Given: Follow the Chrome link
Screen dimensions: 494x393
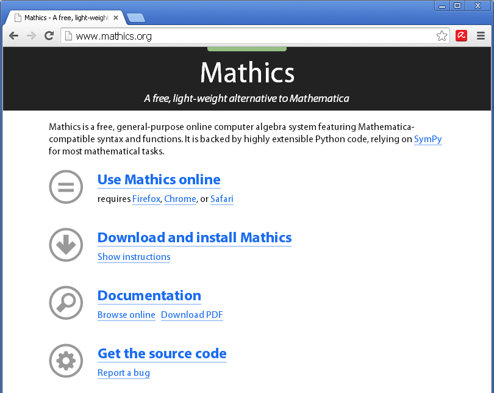Looking at the screenshot, I should pos(180,199).
